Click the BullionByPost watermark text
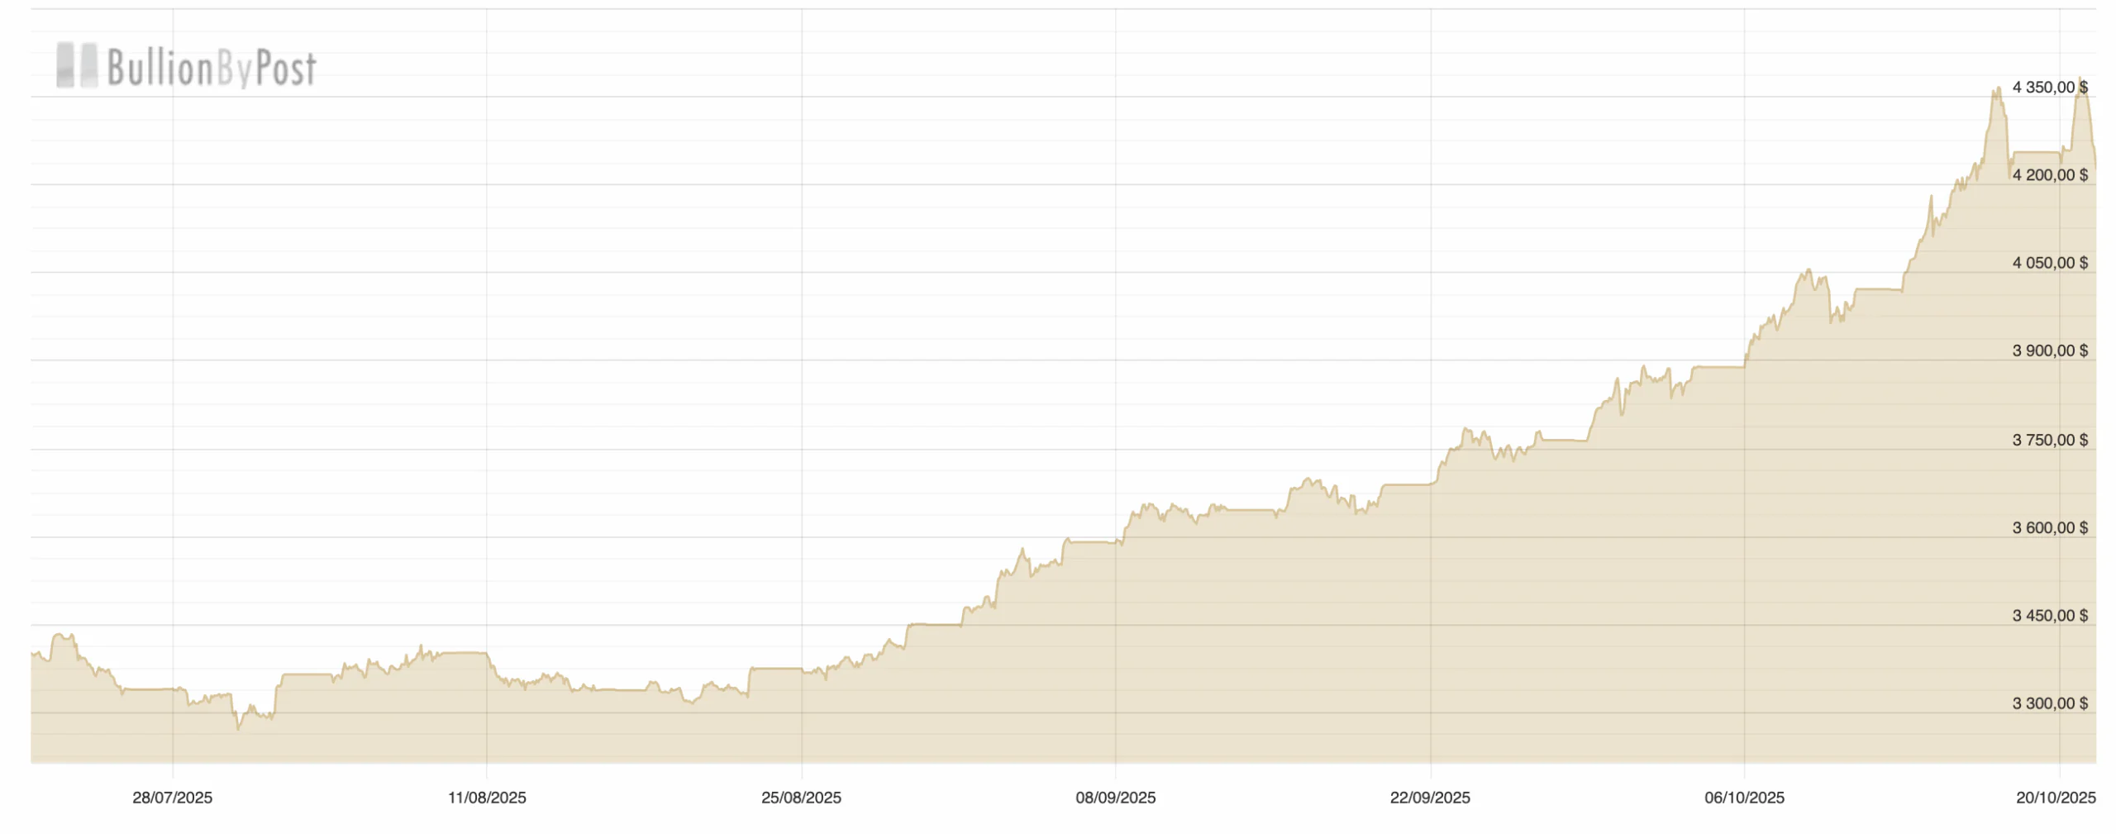The height and width of the screenshot is (834, 2116). (x=211, y=68)
